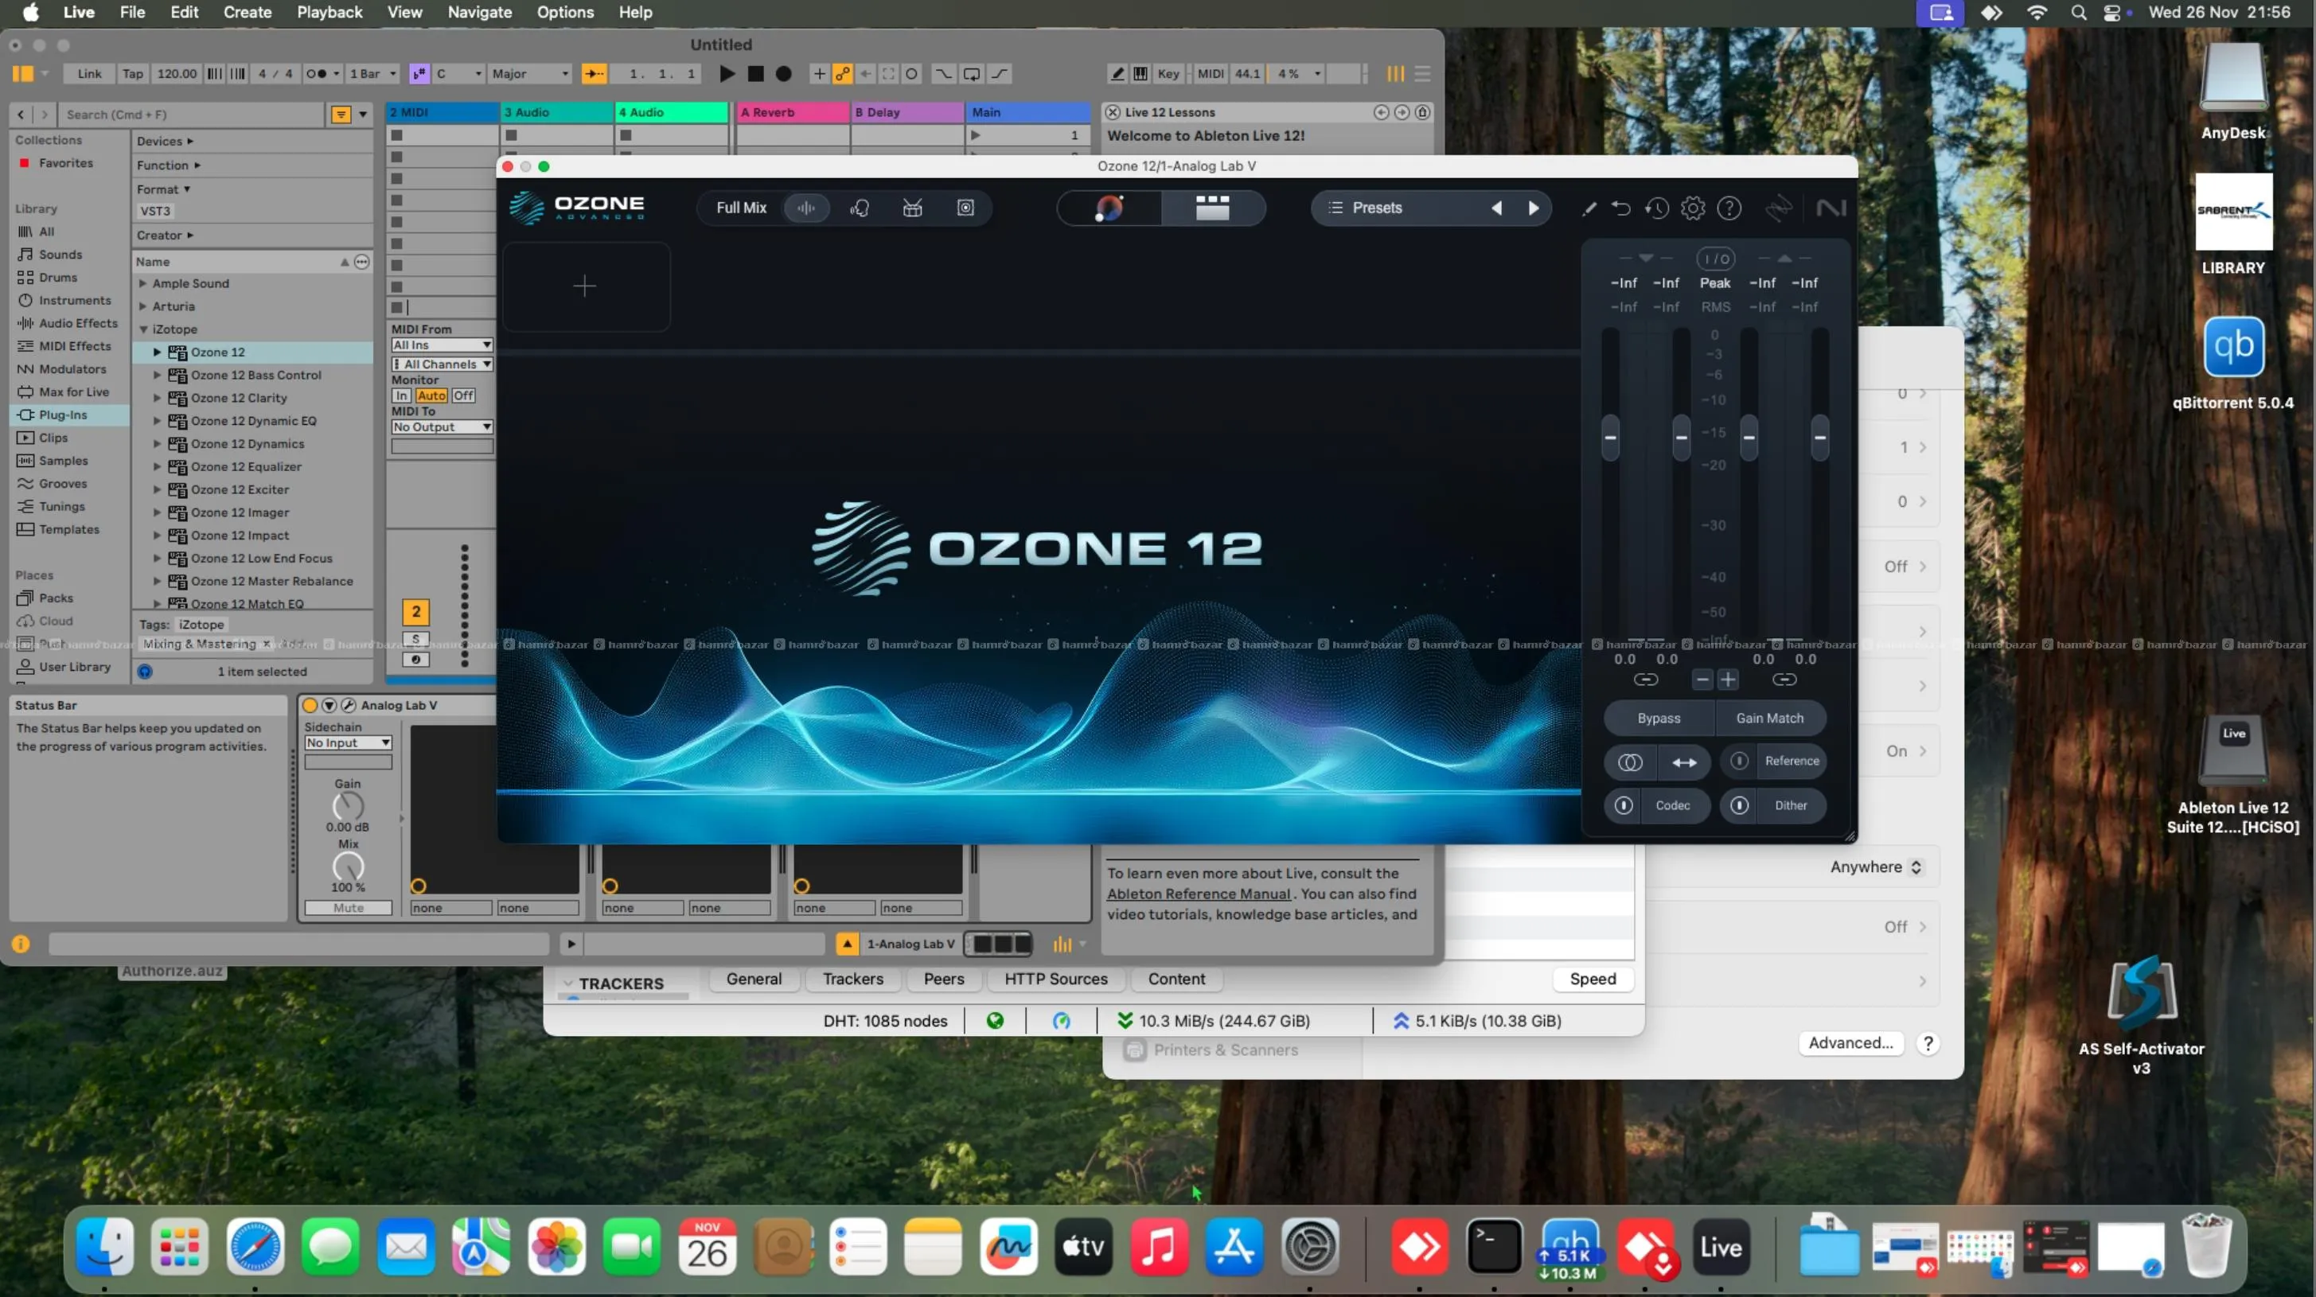The height and width of the screenshot is (1297, 2316).
Task: Open Terminal in the Dock
Action: click(x=1494, y=1246)
